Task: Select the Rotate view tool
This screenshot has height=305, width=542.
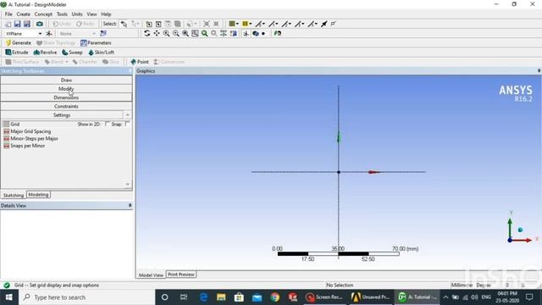Action: (147, 34)
